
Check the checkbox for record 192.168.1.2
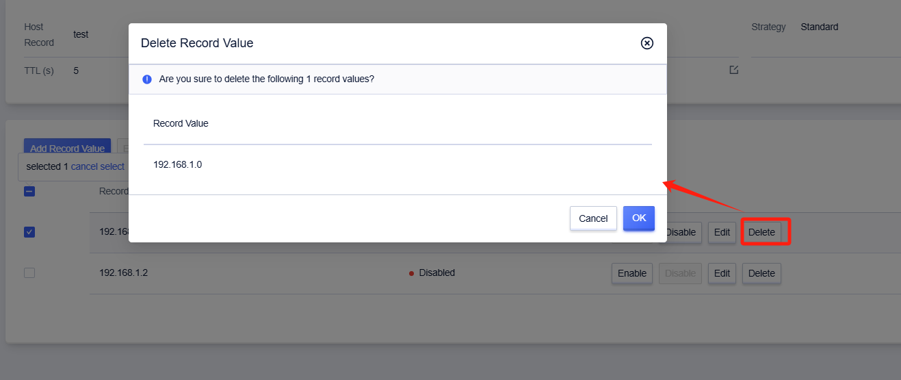(29, 273)
